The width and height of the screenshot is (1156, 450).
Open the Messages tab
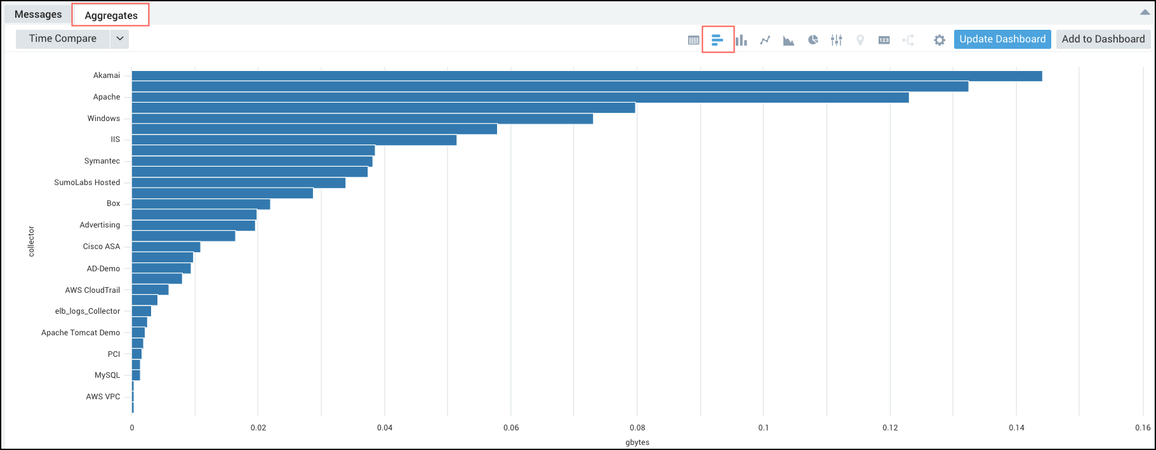point(38,14)
